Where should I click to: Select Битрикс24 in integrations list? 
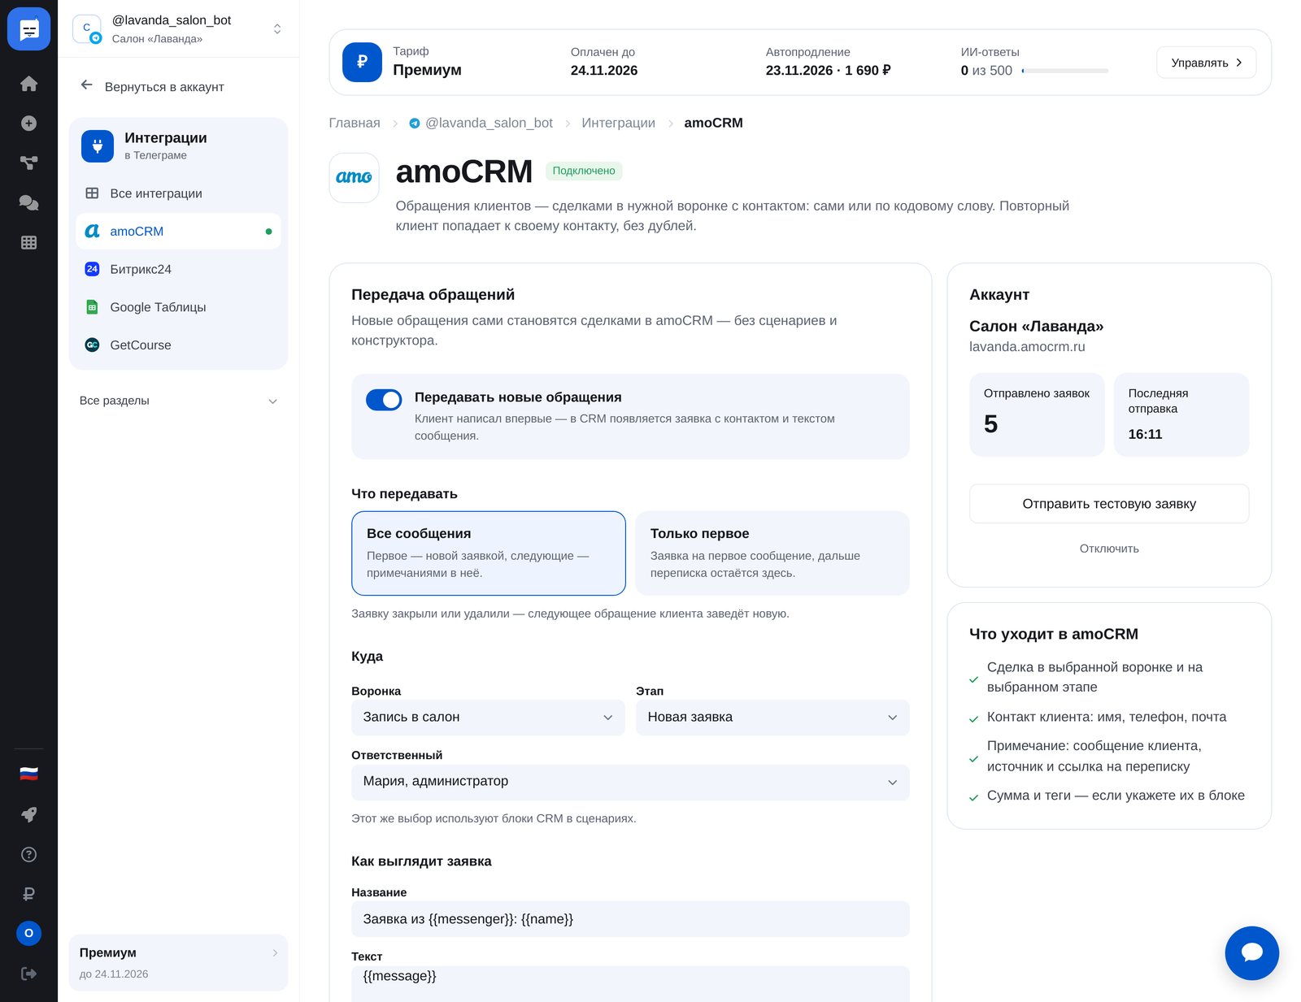(178, 269)
